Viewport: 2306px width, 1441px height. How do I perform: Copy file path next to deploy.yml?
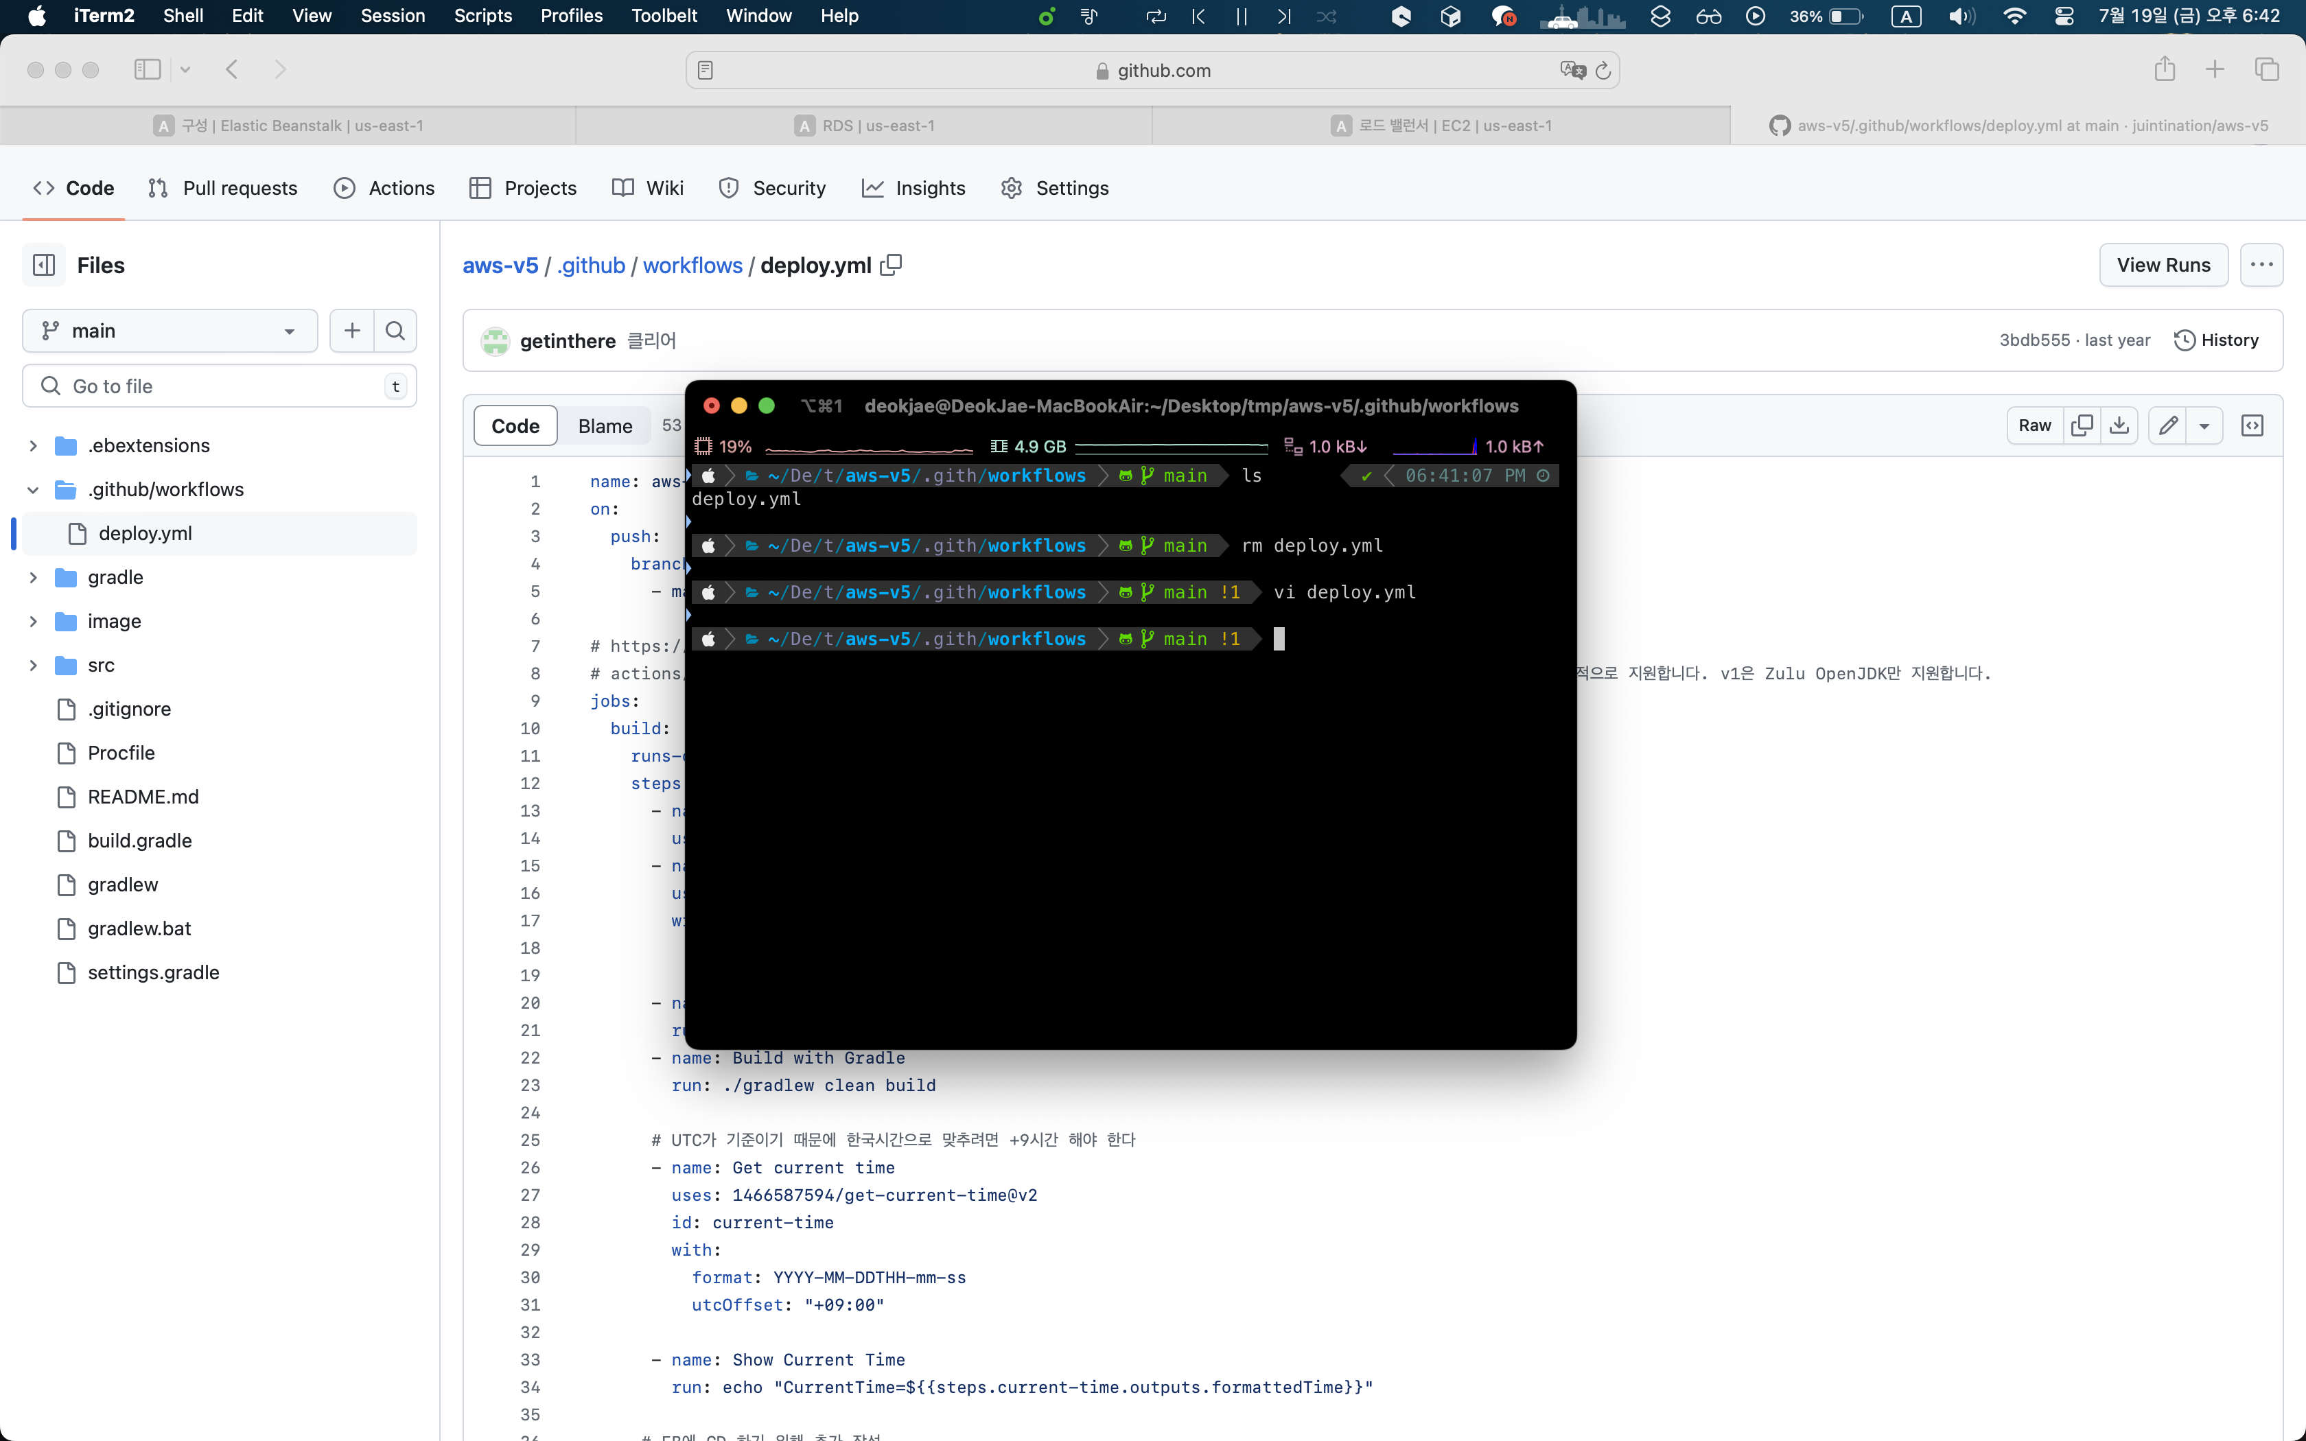pyautogui.click(x=891, y=265)
